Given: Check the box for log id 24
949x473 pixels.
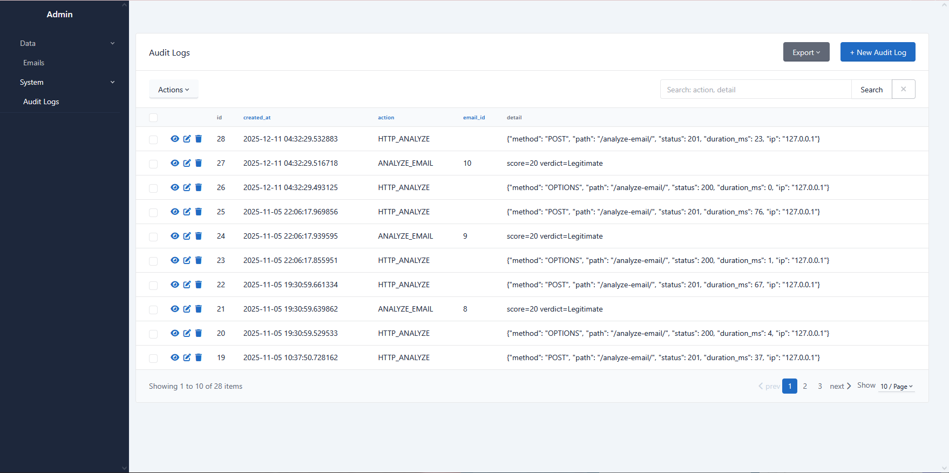Looking at the screenshot, I should [x=153, y=237].
